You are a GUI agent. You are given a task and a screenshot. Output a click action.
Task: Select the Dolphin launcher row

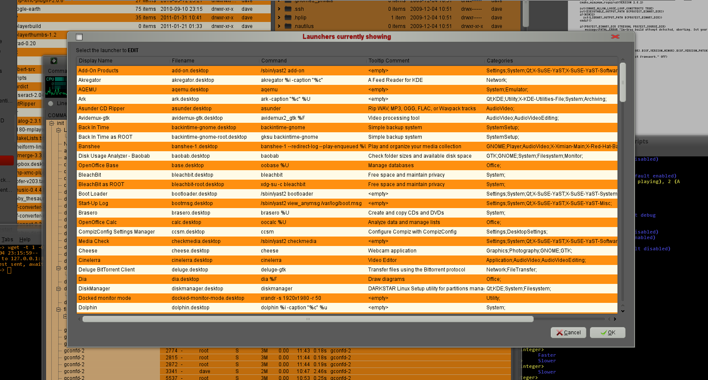click(347, 308)
